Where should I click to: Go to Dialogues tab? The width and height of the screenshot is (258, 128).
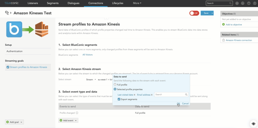73,3
